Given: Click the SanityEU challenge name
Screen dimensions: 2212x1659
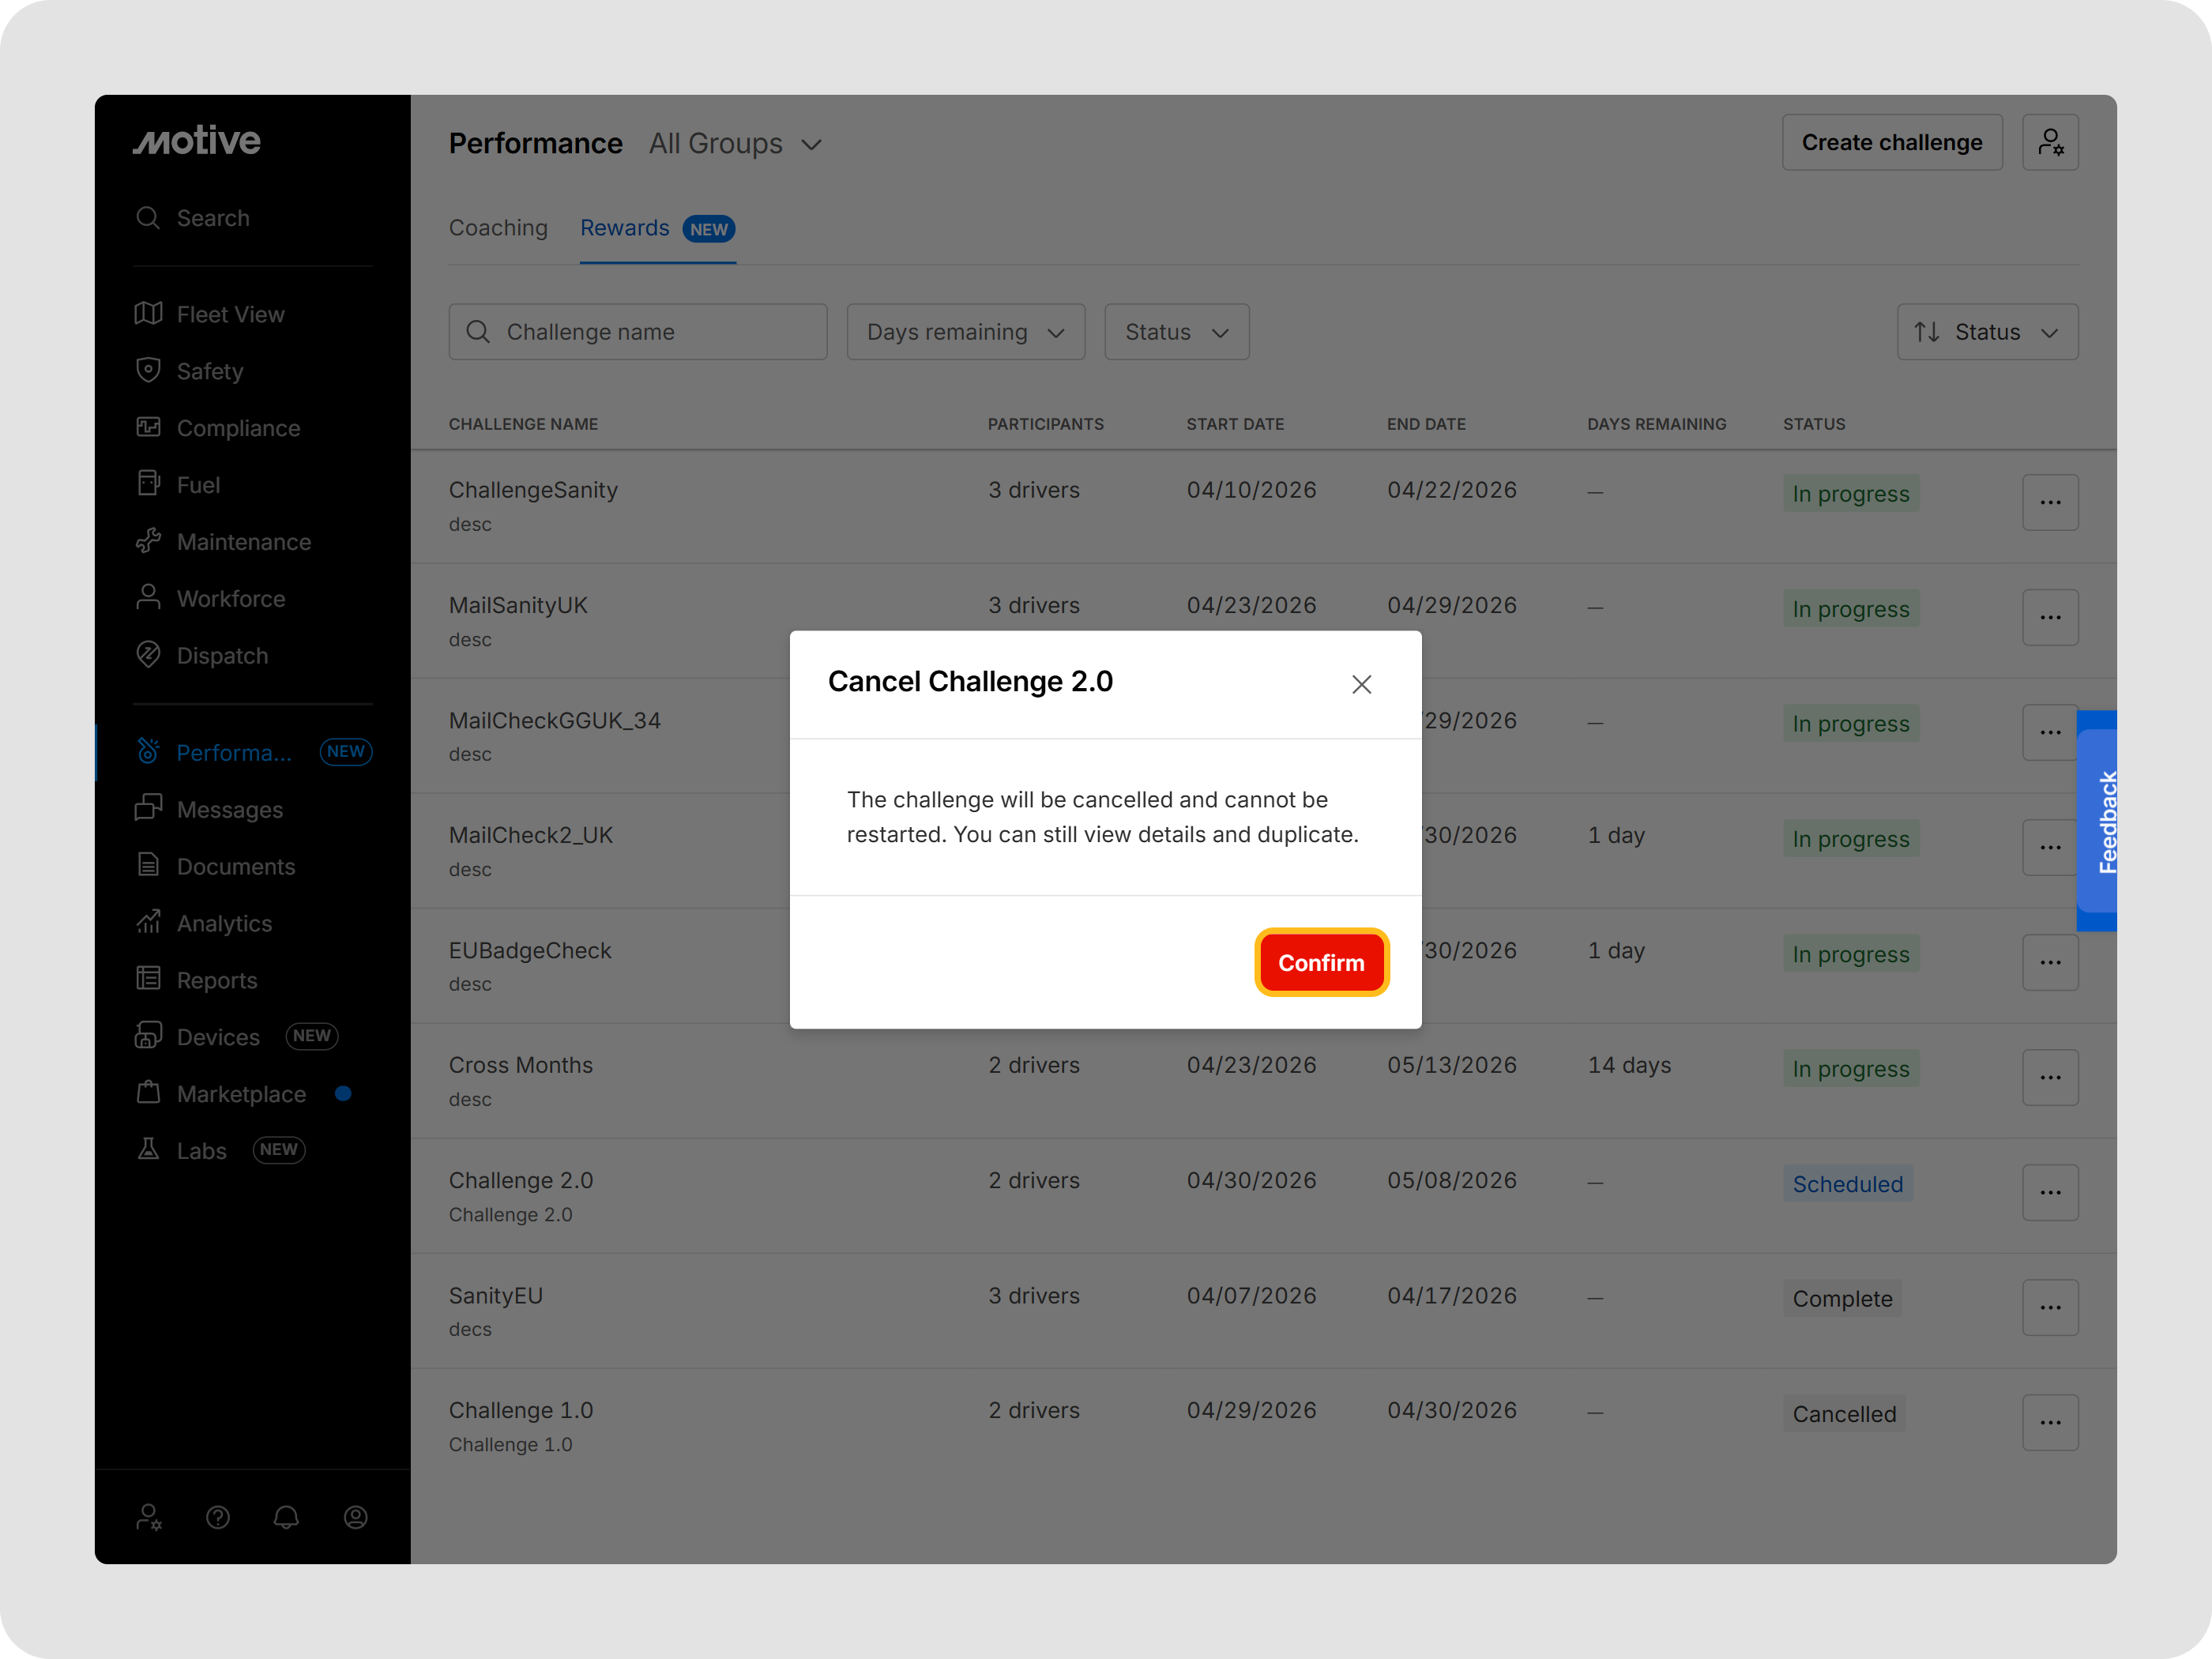Looking at the screenshot, I should [496, 1295].
